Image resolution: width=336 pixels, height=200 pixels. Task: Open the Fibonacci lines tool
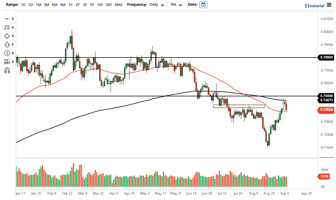7,27
